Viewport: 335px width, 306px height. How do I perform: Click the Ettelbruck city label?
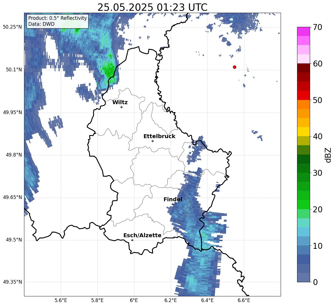pos(159,136)
